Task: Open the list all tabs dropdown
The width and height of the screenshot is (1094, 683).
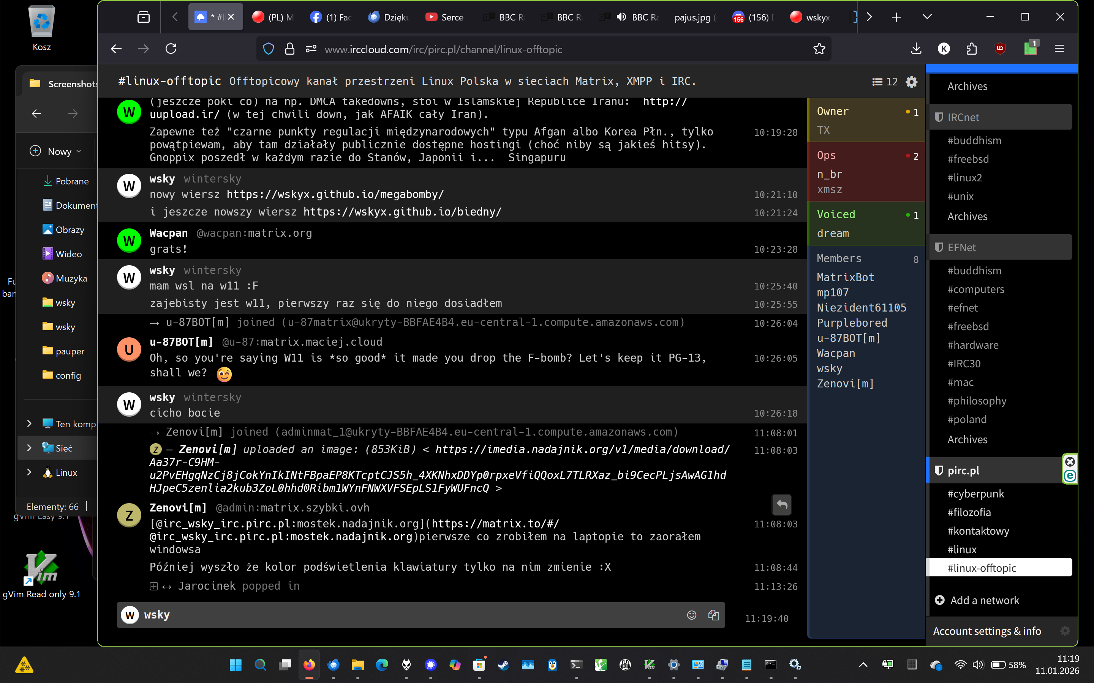Action: point(927,17)
